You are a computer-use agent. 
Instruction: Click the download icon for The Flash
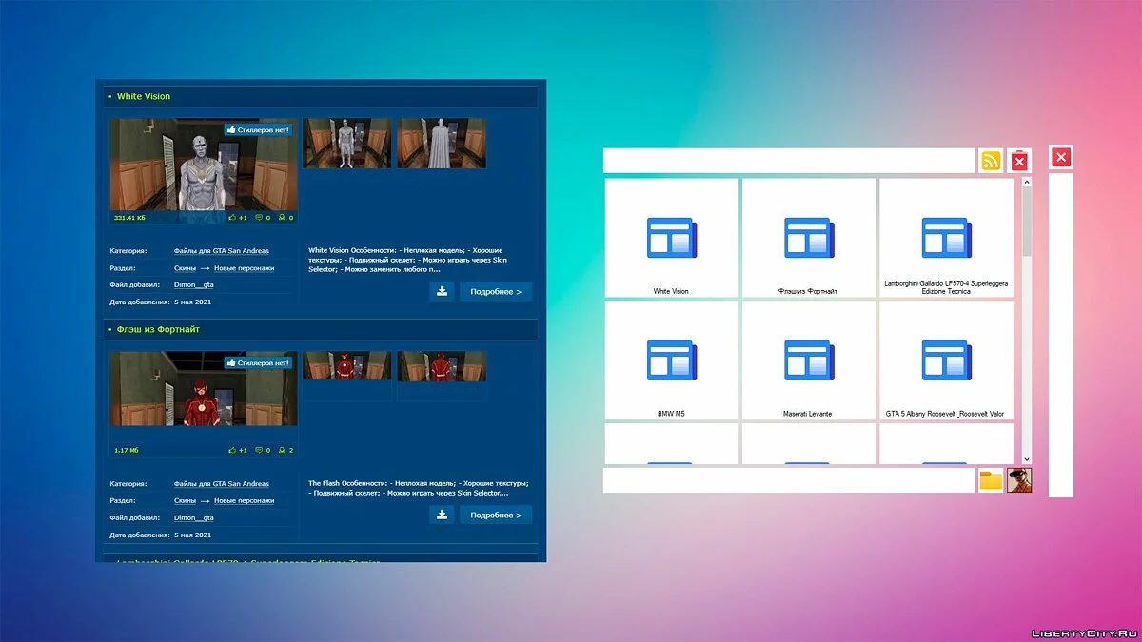(442, 515)
